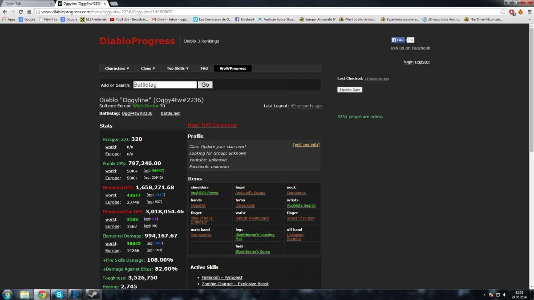
Task: Show hidden system tray icons
Action: click(x=484, y=295)
